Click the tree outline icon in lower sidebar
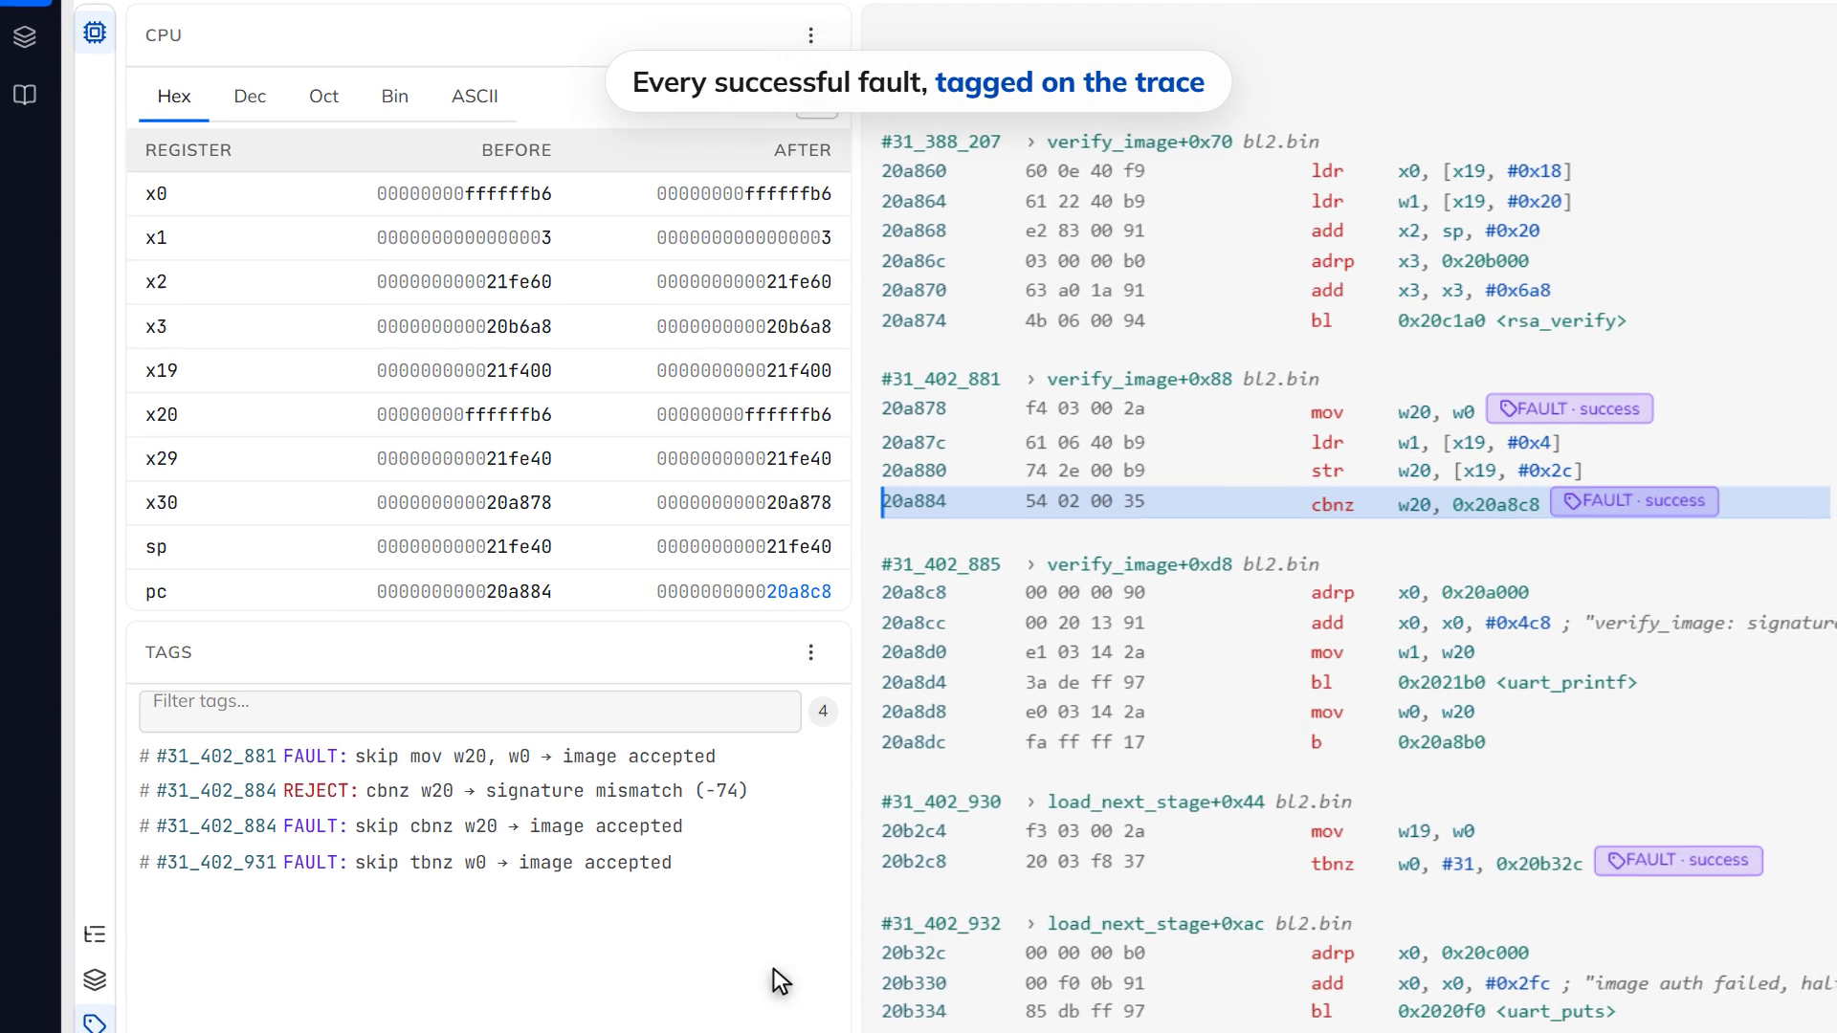The height and width of the screenshot is (1033, 1837). point(95,934)
